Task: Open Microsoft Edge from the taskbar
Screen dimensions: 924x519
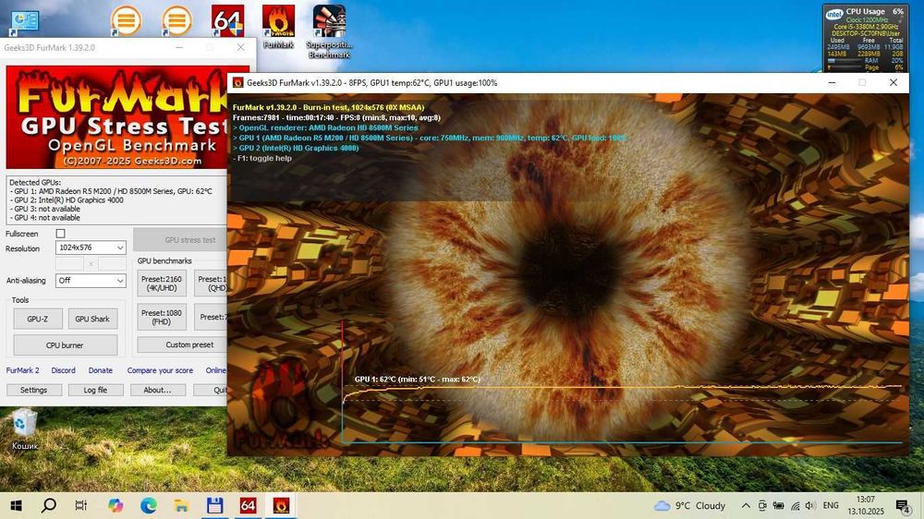Action: [x=149, y=505]
